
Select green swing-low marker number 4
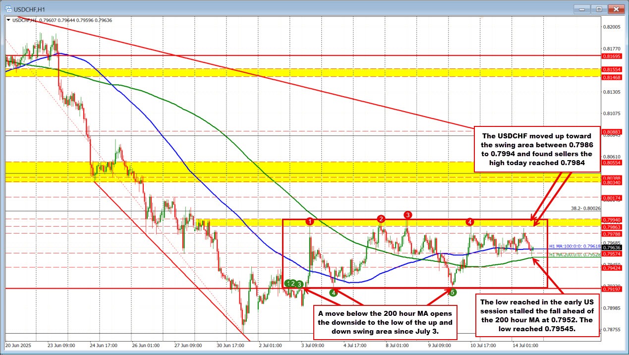coord(334,293)
